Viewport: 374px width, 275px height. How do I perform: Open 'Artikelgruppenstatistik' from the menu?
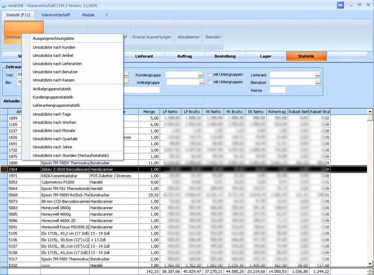tap(52, 89)
